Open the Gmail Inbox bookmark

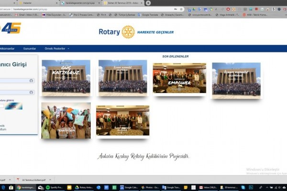tap(27, 15)
